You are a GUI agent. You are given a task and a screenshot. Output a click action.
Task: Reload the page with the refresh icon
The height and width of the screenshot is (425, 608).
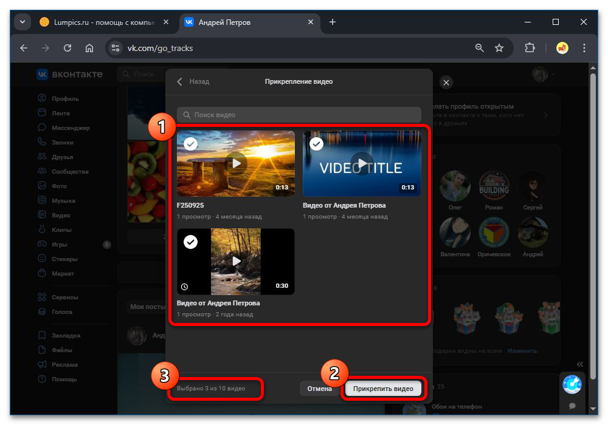(x=67, y=48)
